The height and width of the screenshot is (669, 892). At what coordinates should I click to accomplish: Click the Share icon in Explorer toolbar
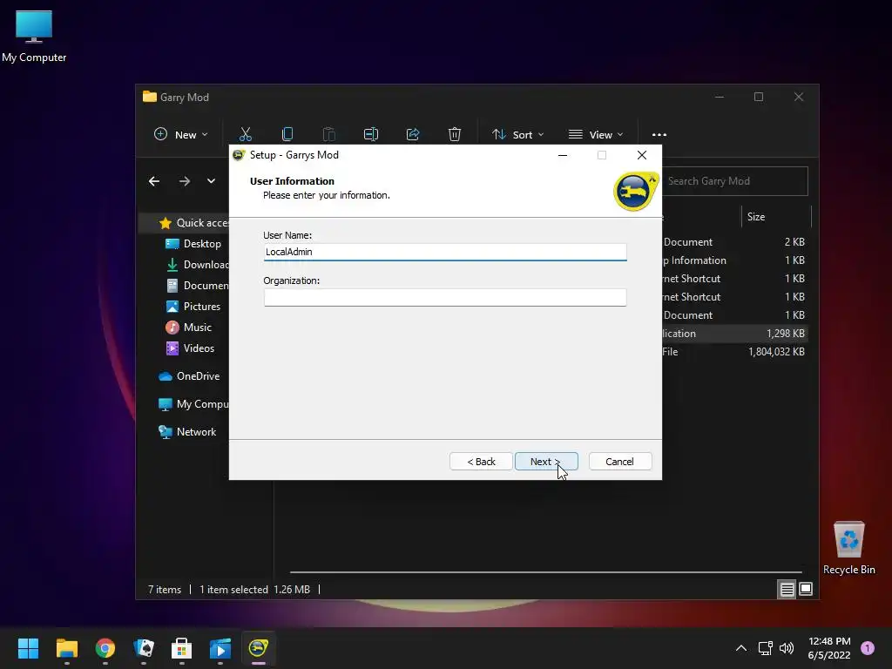pyautogui.click(x=413, y=134)
